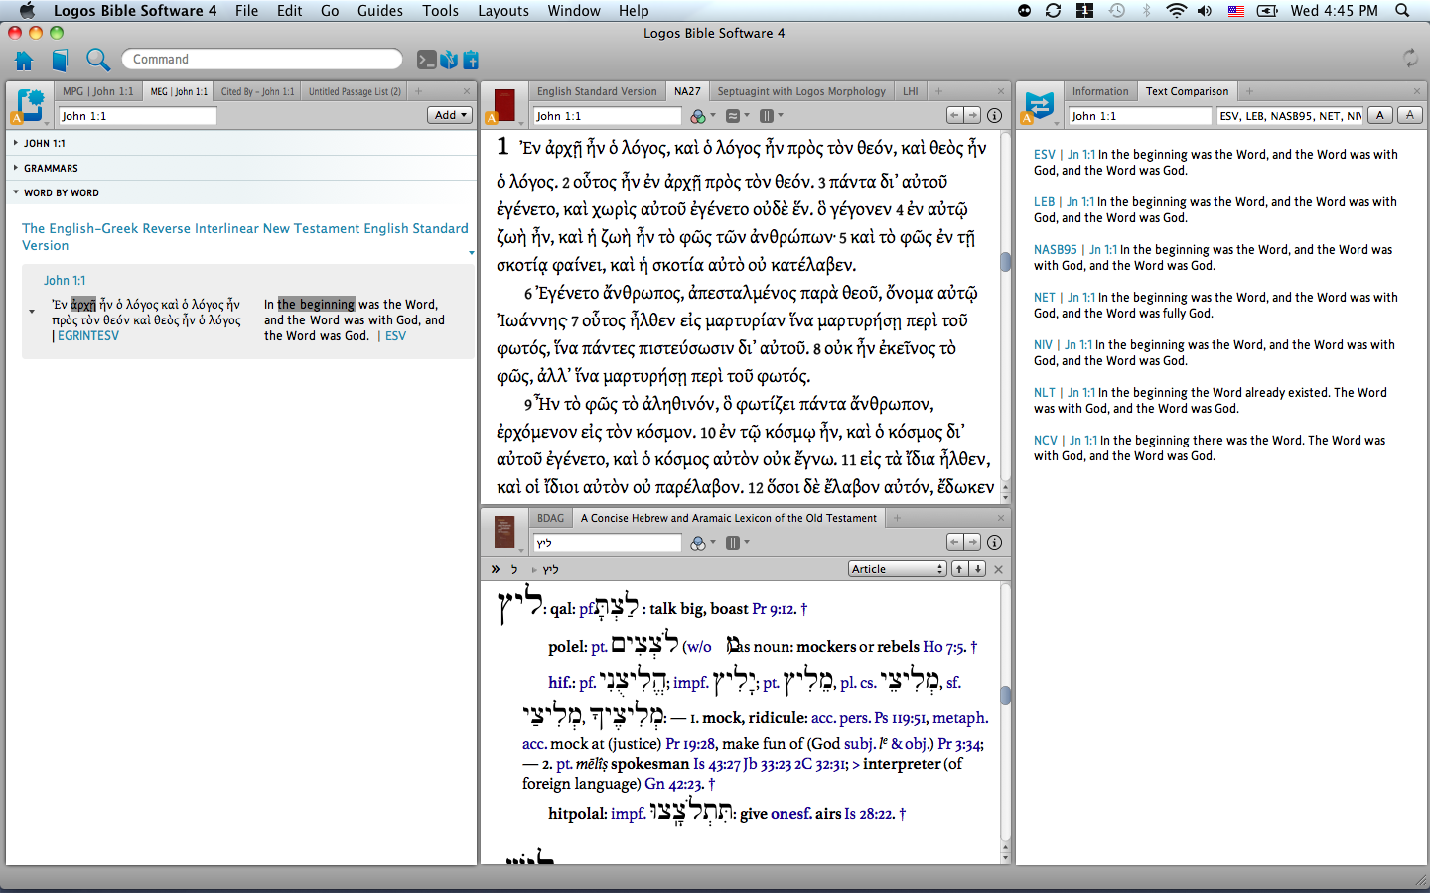Jump to previous article with up arrow
Image resolution: width=1430 pixels, height=893 pixels.
(x=959, y=569)
